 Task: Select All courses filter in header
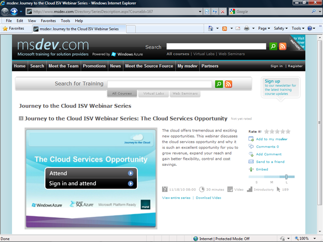[x=178, y=54]
